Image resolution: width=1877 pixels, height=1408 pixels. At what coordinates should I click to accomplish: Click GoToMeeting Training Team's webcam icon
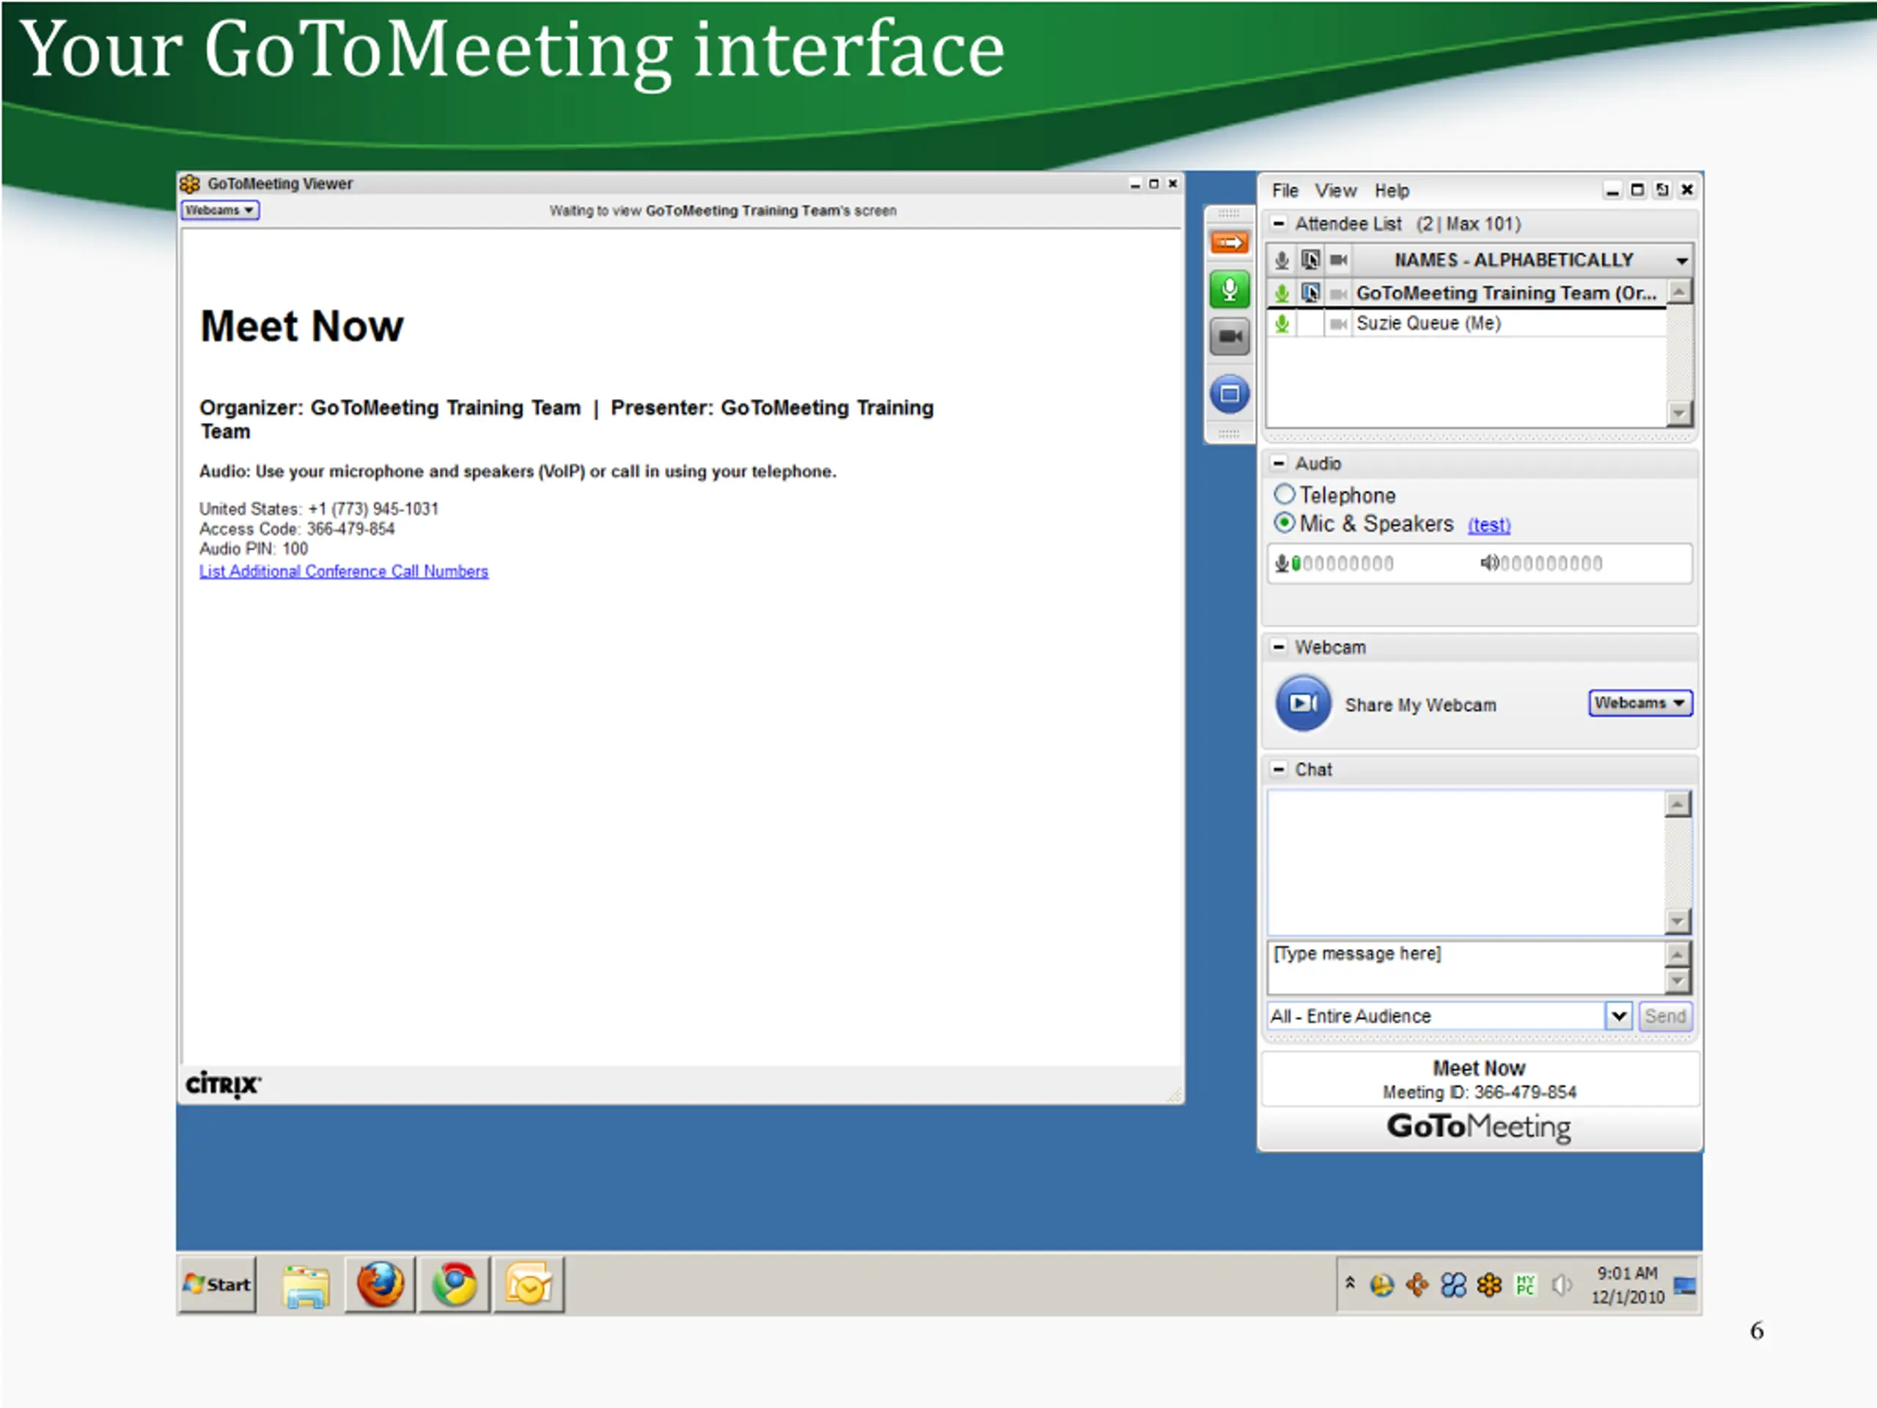[x=1339, y=293]
